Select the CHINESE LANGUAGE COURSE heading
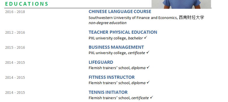This screenshot has height=102, width=228. [120, 12]
